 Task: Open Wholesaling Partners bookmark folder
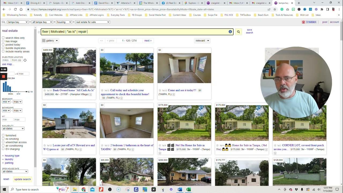[x=15, y=15]
